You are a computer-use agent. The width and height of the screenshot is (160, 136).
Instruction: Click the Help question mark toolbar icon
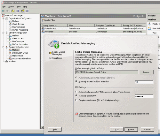click(23, 11)
